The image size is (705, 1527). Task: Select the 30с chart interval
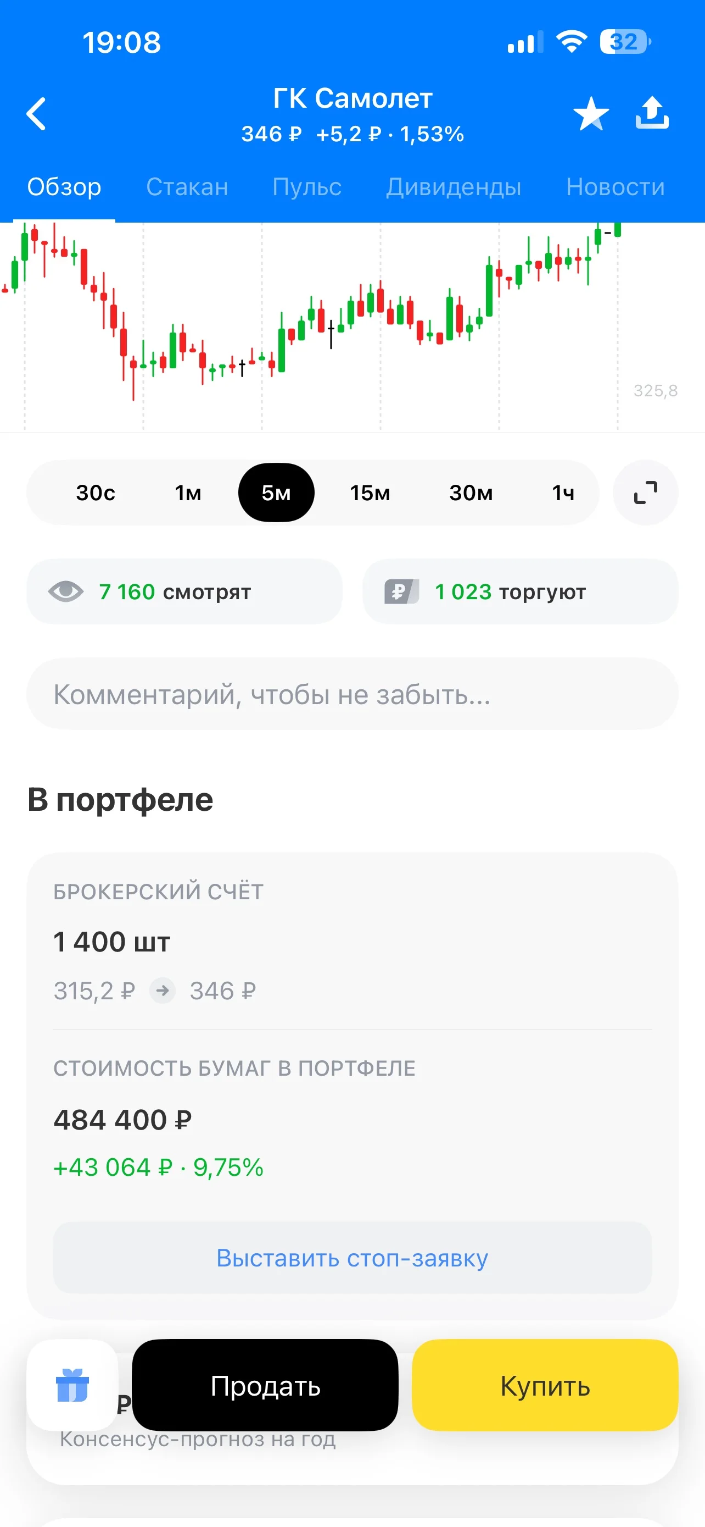(96, 493)
